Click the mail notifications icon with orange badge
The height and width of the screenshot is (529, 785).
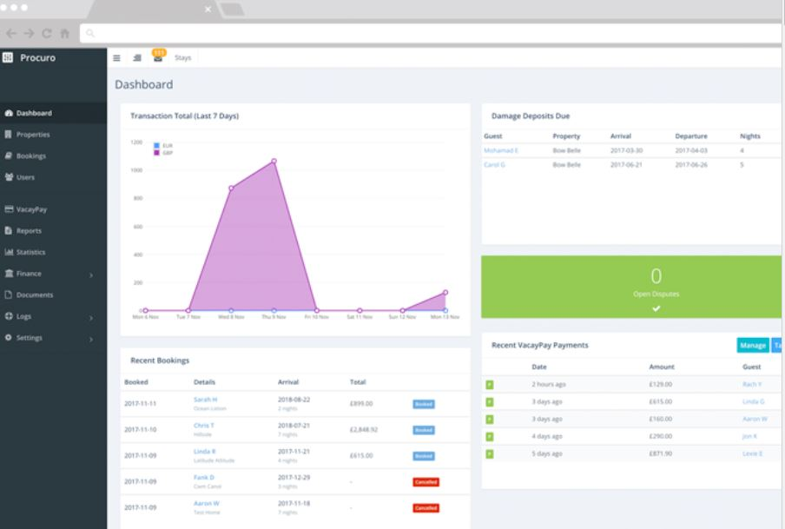(158, 56)
